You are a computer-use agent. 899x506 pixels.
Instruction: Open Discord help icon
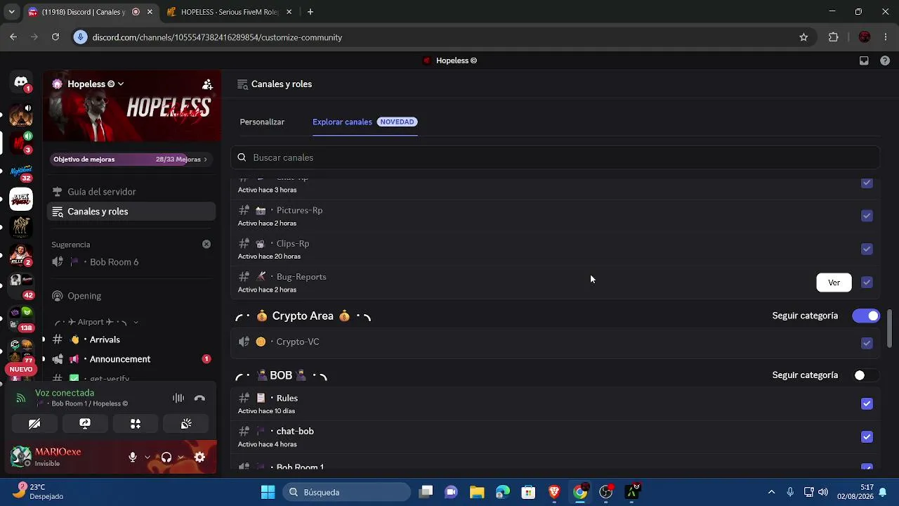[x=884, y=60]
